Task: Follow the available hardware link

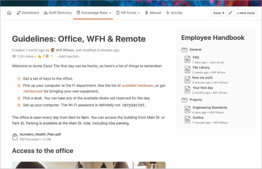Action: (x=137, y=86)
